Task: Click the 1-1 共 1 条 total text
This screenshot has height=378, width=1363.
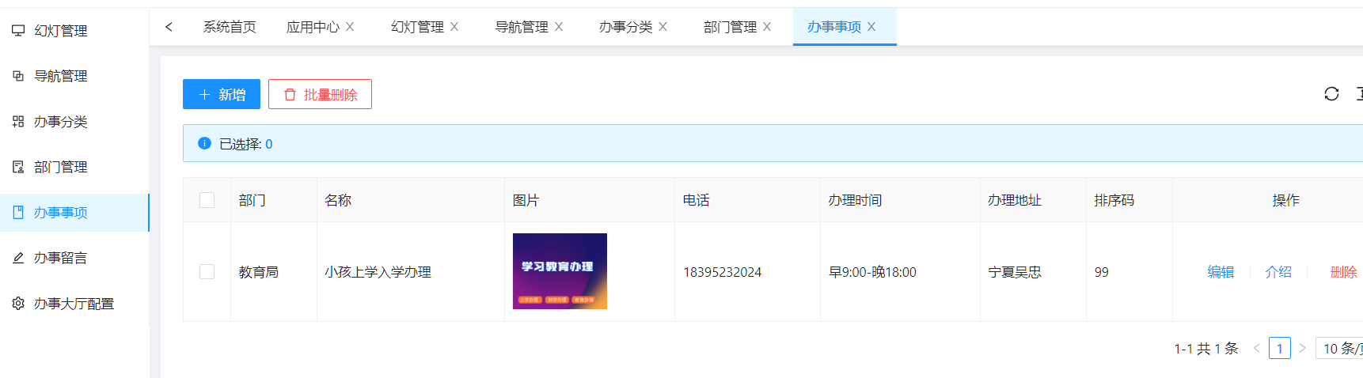Action: 1205,349
